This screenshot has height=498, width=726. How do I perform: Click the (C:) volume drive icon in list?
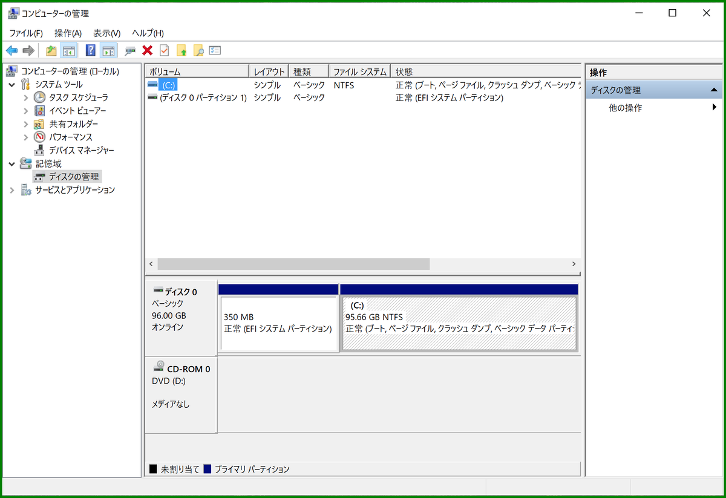(152, 85)
